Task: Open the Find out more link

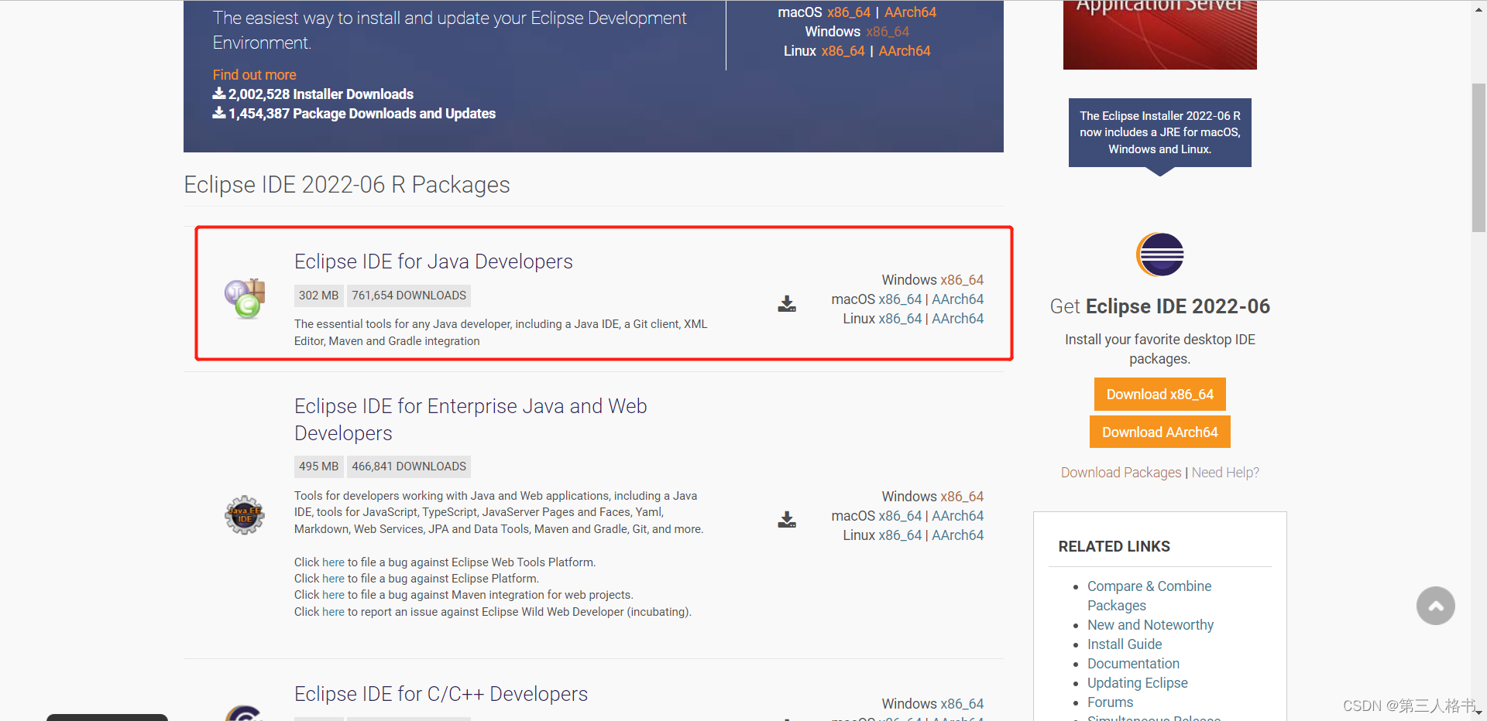Action: 255,75
